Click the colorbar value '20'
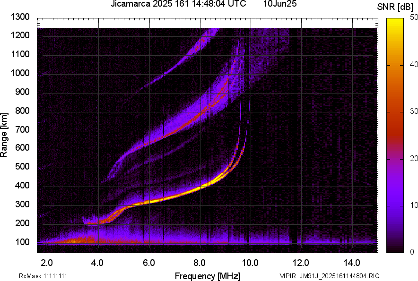The height and width of the screenshot is (281, 418). pos(414,158)
